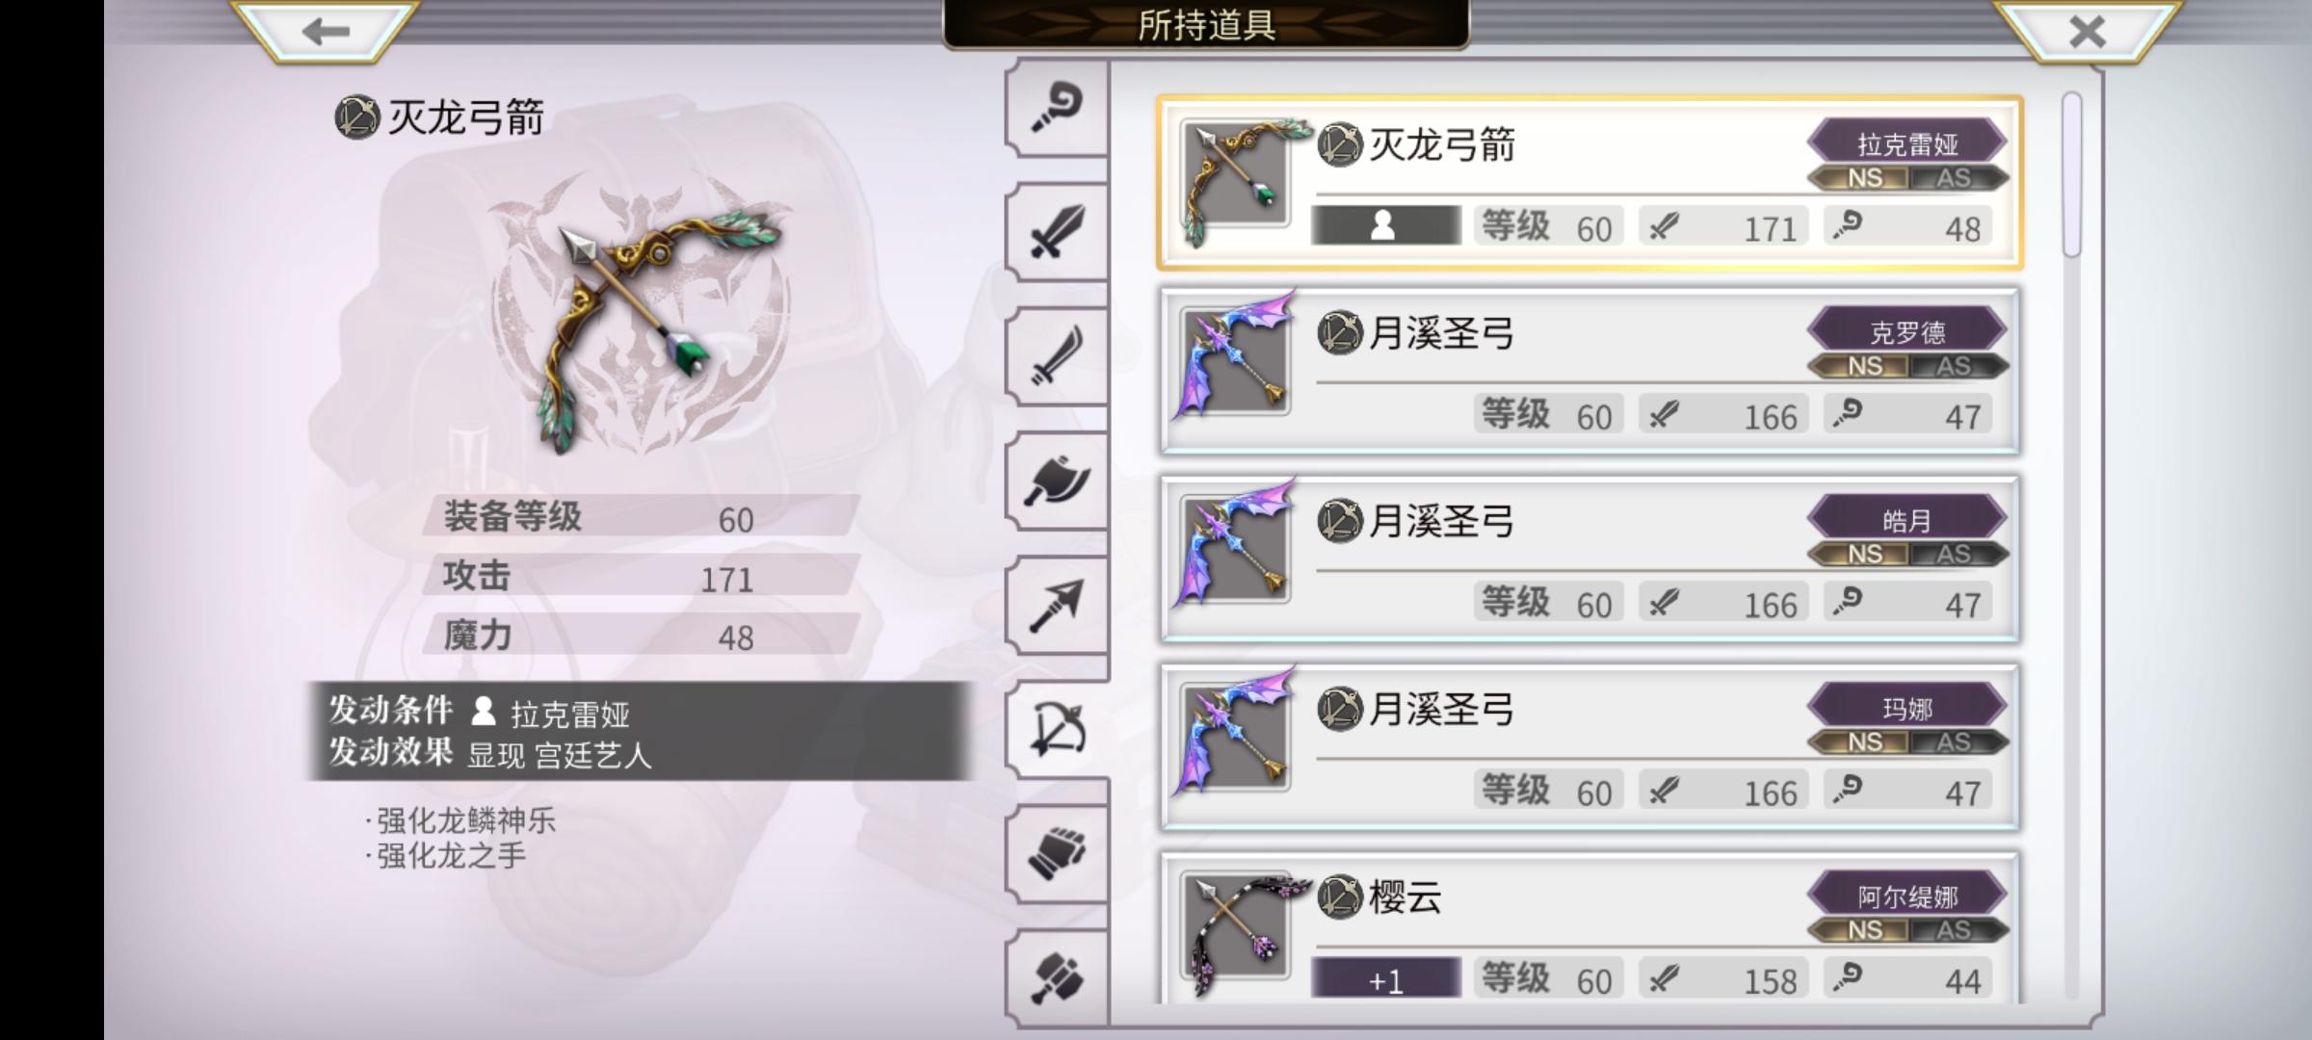Select the axe weapon category tab
This screenshot has width=2312, height=1040.
point(1057,481)
